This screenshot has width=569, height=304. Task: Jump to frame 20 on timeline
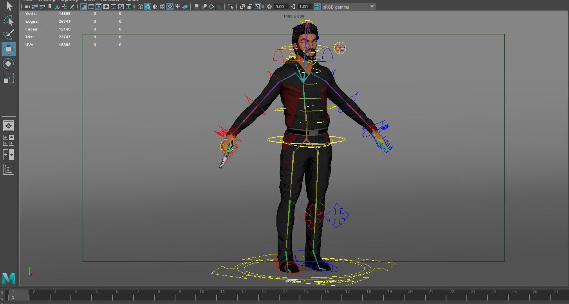410,291
